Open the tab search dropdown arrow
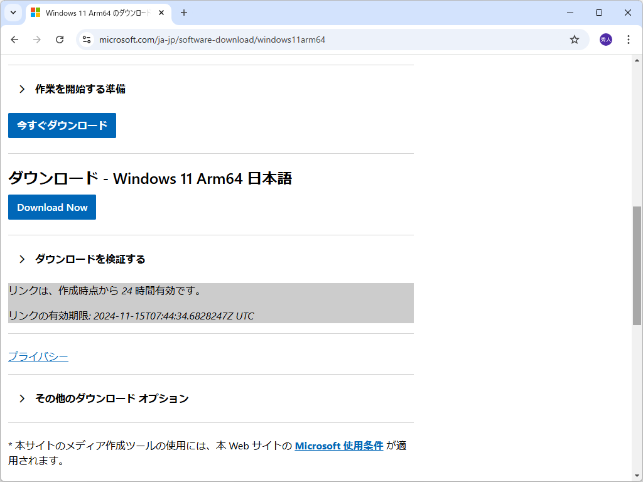The image size is (643, 482). 13,13
